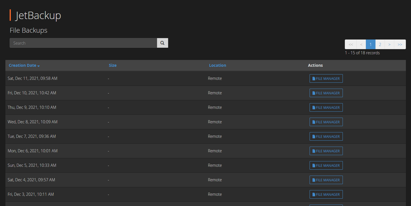Select the 'Tue, Dec 7, 2021, 09:36 AM' date
Image resolution: width=411 pixels, height=206 pixels.
pyautogui.click(x=32, y=136)
